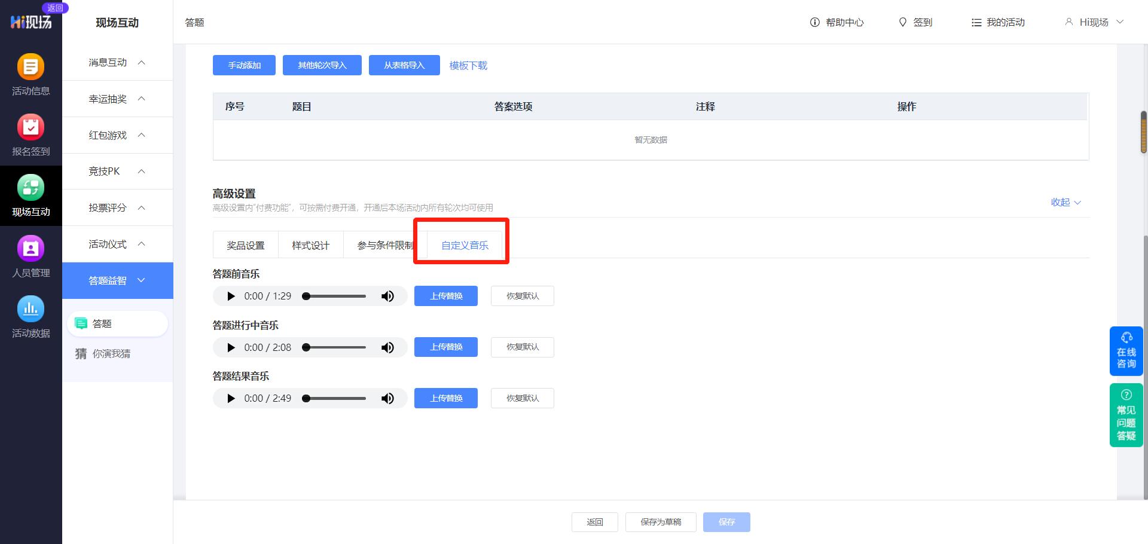Switch to the 奖品设置 tab
The width and height of the screenshot is (1148, 544).
point(245,245)
